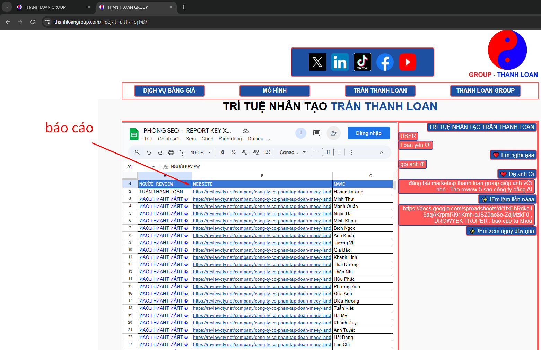The image size is (541, 350).
Task: Click the TRẦN THANH LOAN nav button
Action: tap(380, 90)
